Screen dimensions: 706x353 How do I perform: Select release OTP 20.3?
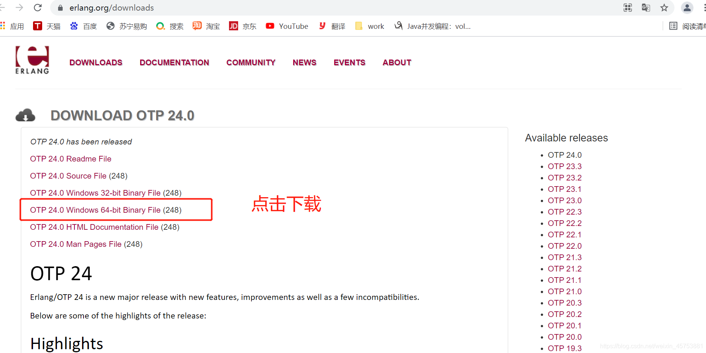click(x=565, y=303)
